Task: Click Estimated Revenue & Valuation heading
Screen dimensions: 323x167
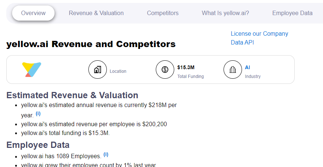Action: [72, 95]
